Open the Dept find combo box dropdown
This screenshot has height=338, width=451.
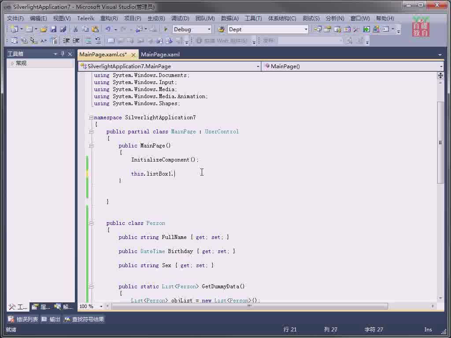[x=306, y=29]
